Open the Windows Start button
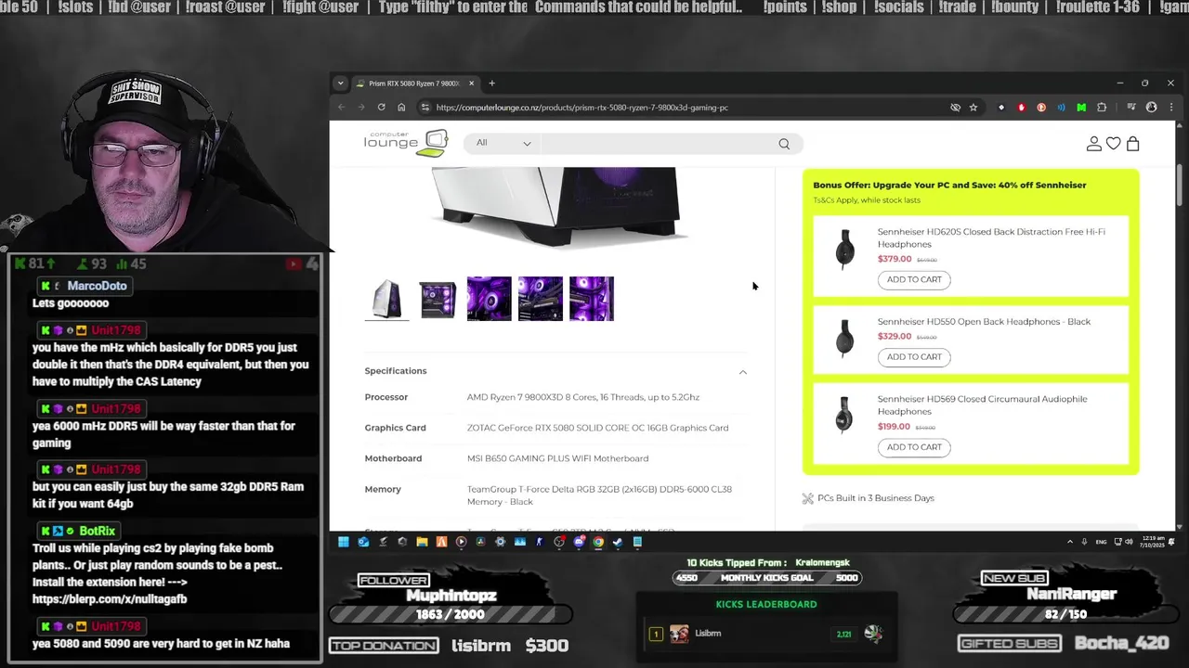Screen dimensions: 1189x668 click(343, 542)
